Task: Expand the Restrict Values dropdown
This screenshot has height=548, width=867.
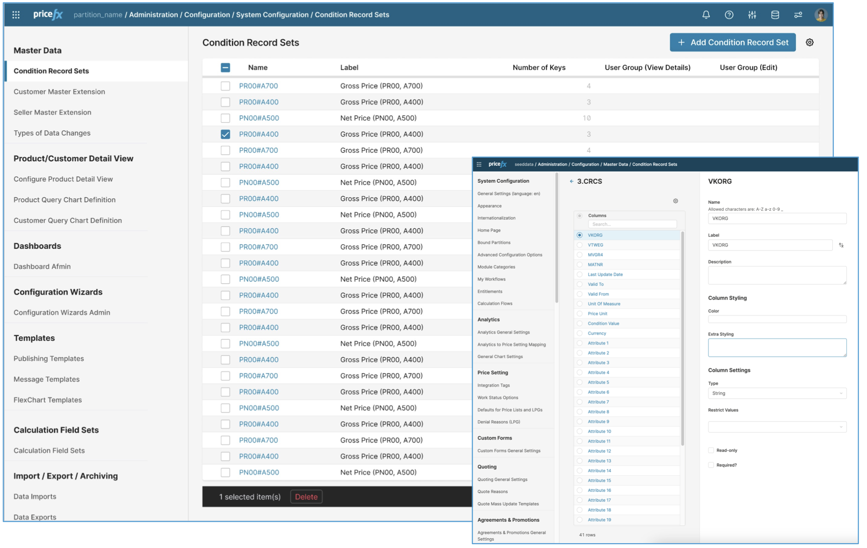Action: pos(777,426)
